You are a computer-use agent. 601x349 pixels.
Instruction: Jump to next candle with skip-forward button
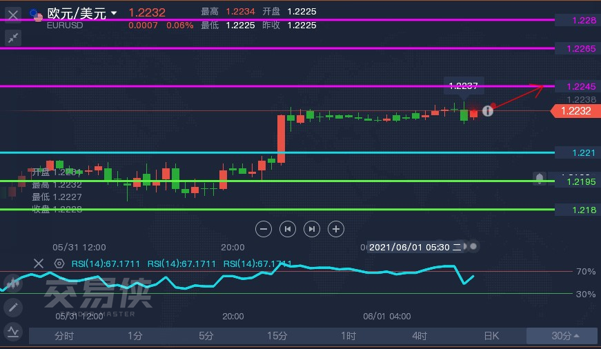pos(312,229)
